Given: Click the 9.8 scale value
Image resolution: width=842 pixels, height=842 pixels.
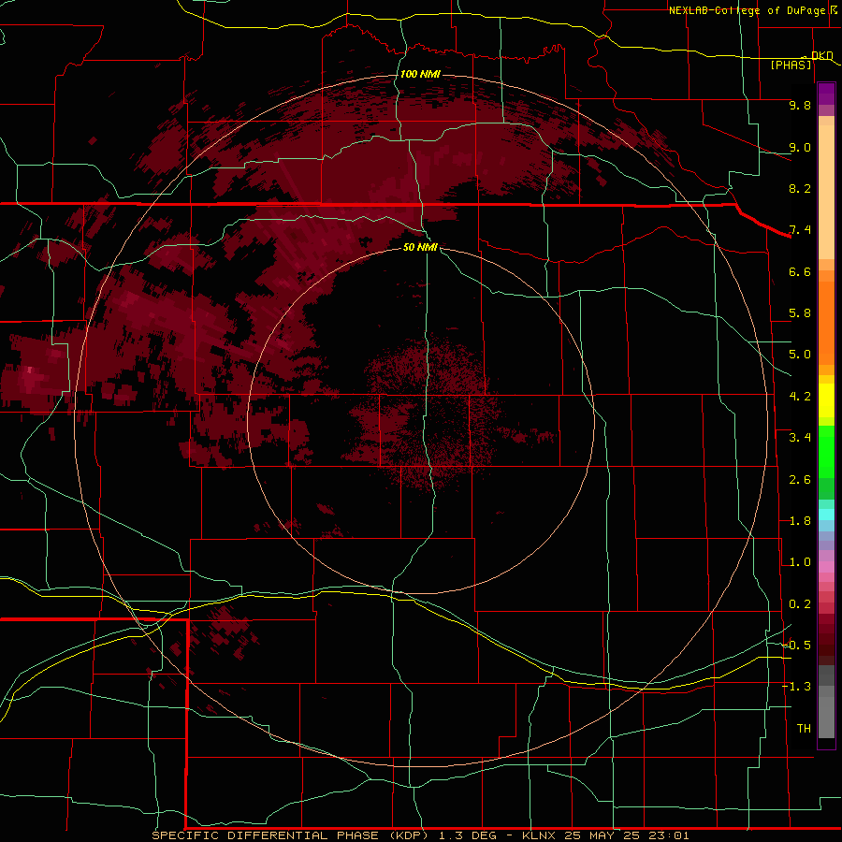Looking at the screenshot, I should pyautogui.click(x=800, y=105).
